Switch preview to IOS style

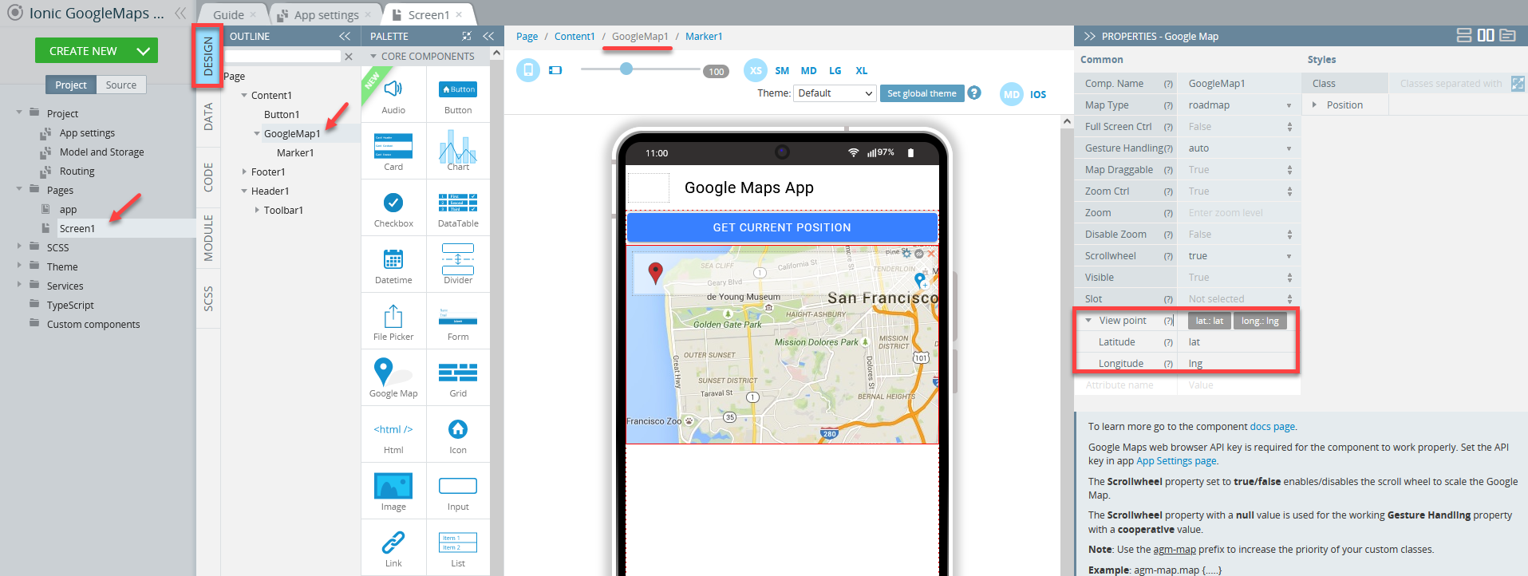pos(1038,94)
